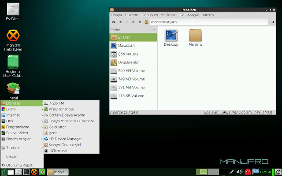
Task: Switch to the second workspace in pager
Action: click(x=213, y=172)
